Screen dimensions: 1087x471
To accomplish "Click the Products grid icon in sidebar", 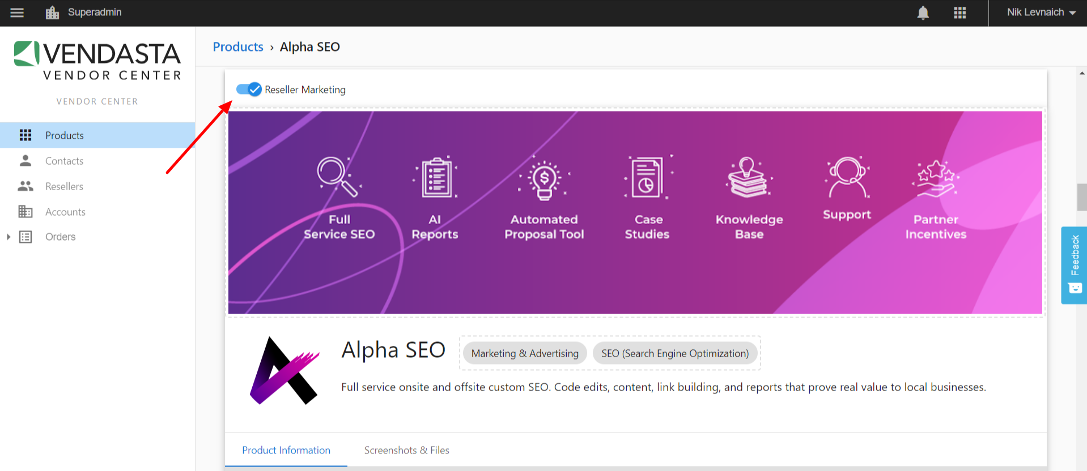I will [26, 135].
